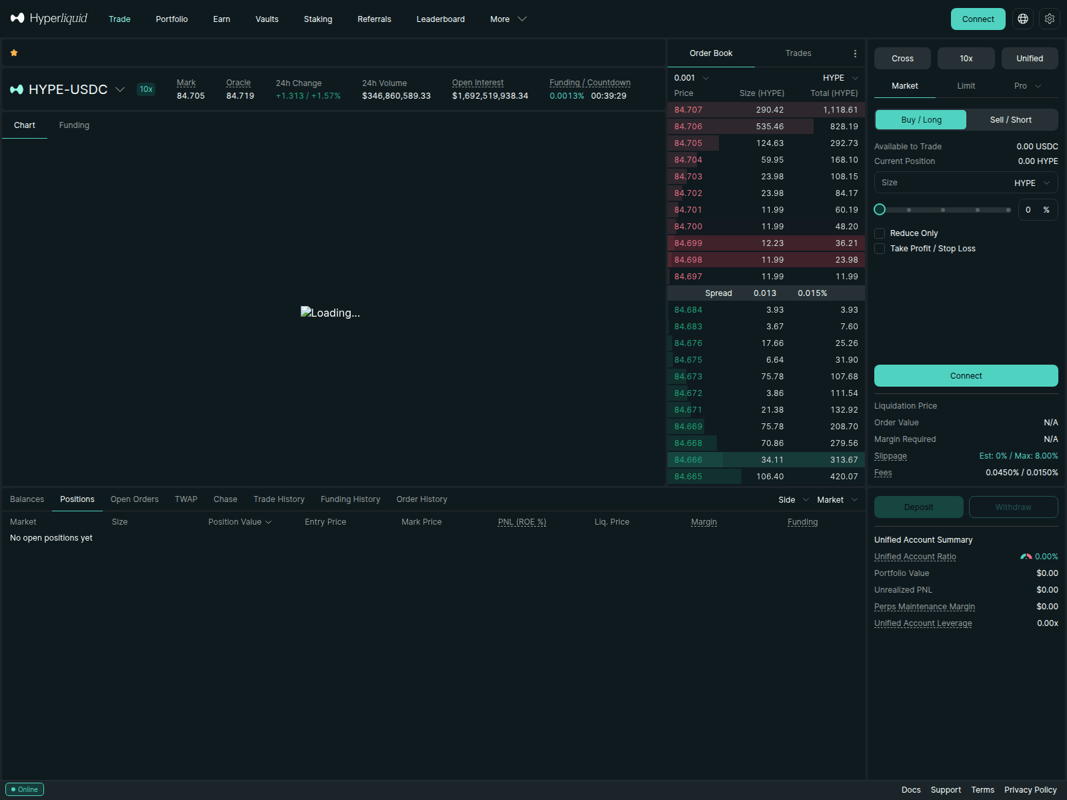Open the 0.001 price grouping dropdown
The height and width of the screenshot is (800, 1067).
tap(692, 78)
